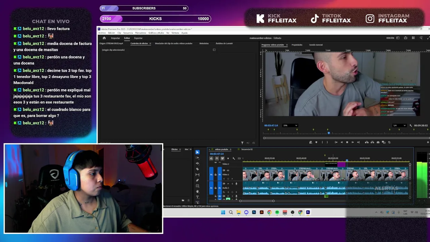Step forward one frame
Image resolution: width=430 pixels, height=242 pixels.
pos(352,142)
